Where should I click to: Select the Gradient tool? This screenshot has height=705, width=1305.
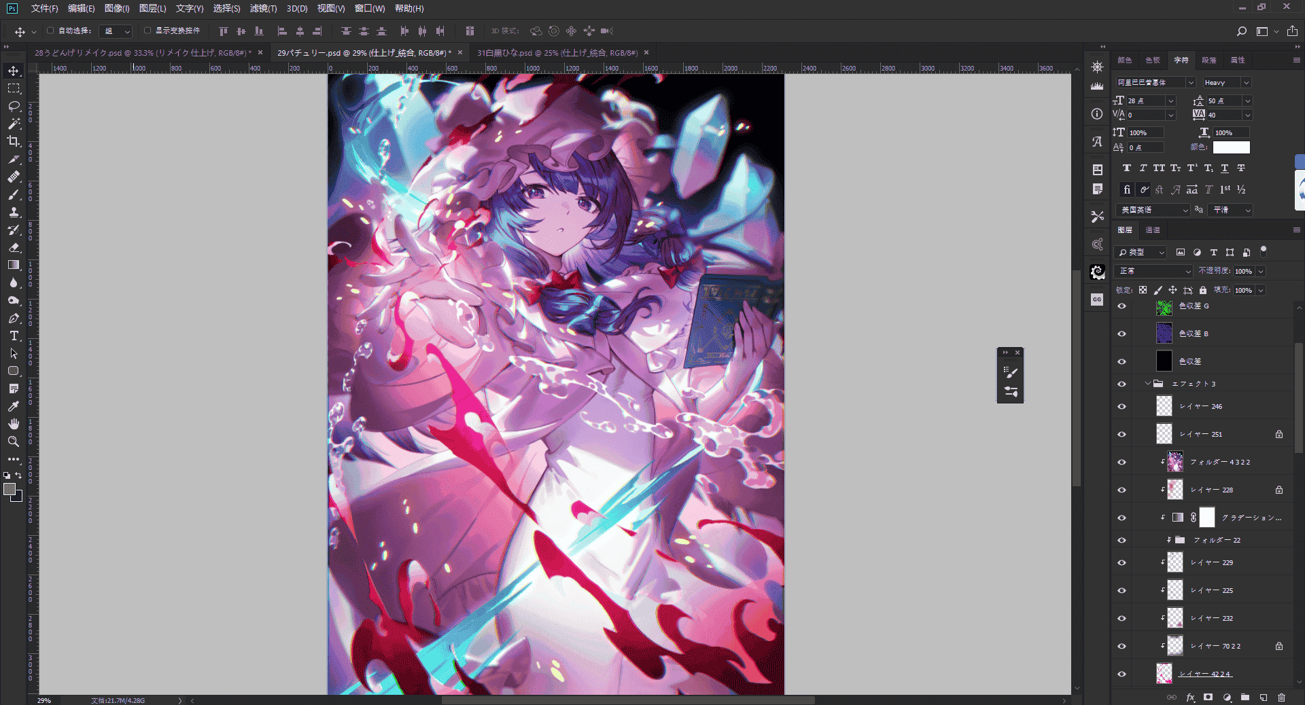14,266
